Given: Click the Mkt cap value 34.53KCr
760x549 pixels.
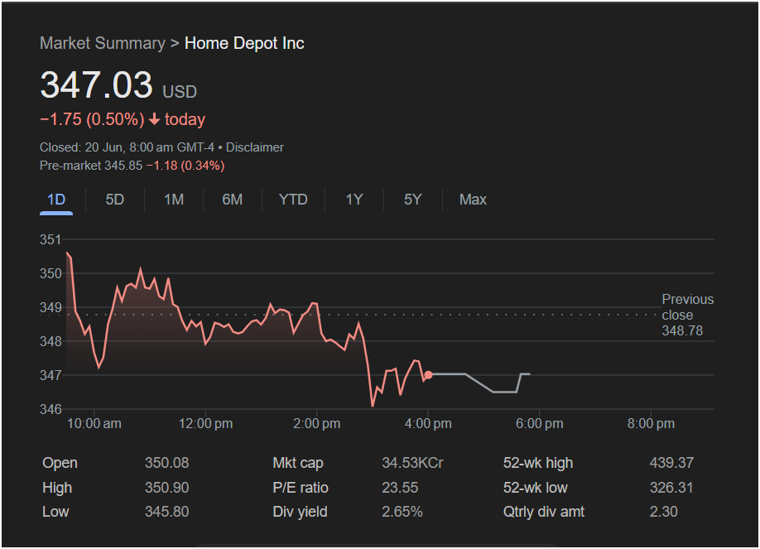Looking at the screenshot, I should 412,463.
